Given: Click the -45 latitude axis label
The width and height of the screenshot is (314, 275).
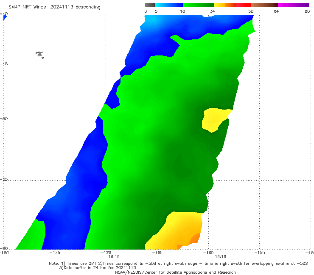Looking at the screenshot, I should [x=4, y=64].
